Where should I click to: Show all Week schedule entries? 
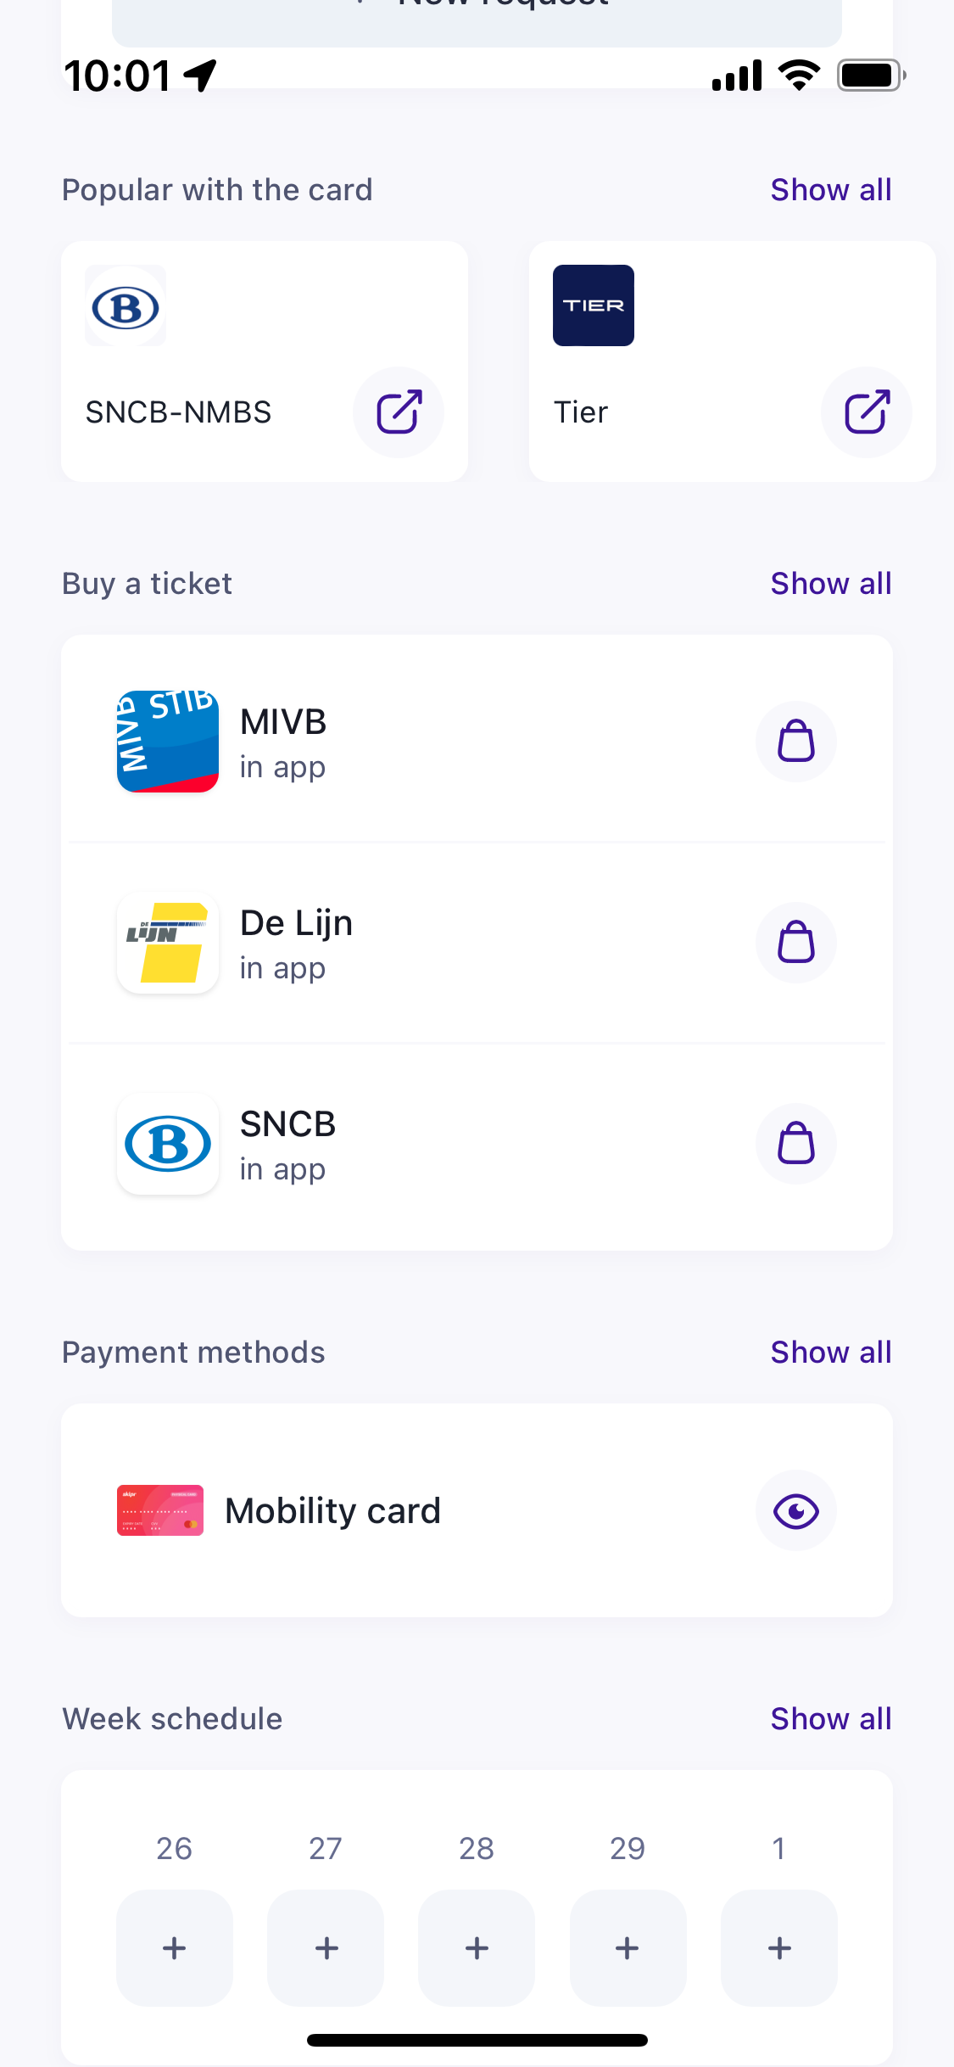pyautogui.click(x=830, y=1719)
